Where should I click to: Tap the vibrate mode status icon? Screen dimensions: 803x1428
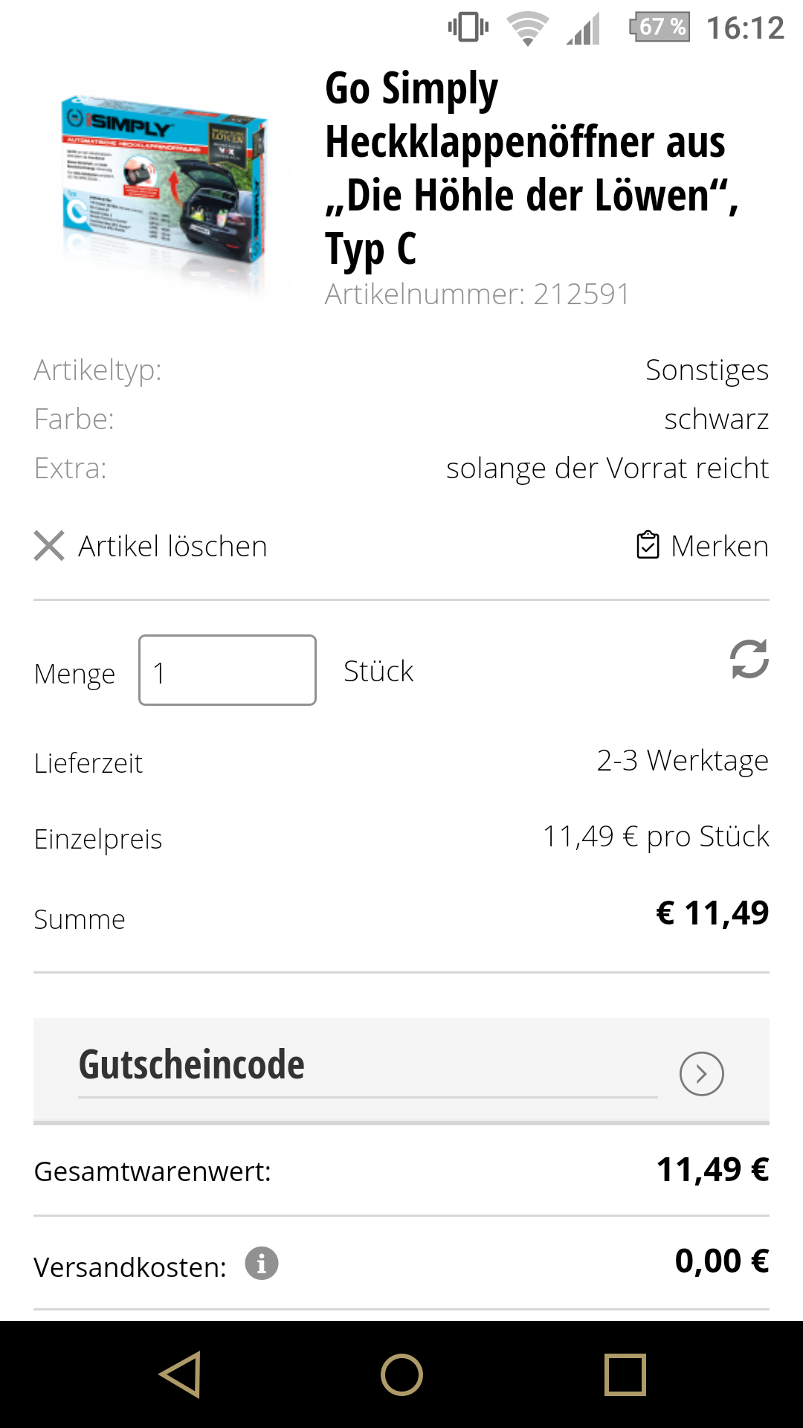pos(468,28)
